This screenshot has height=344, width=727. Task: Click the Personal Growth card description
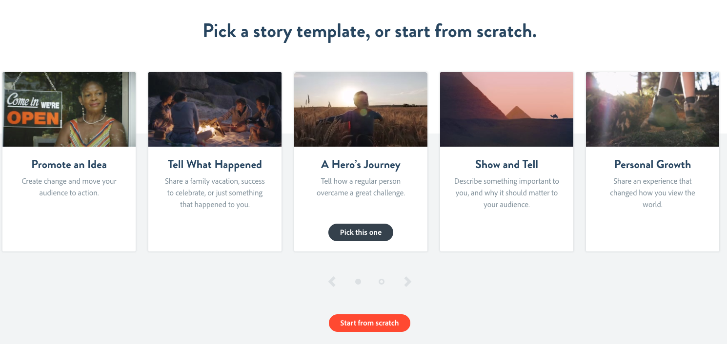[x=652, y=193]
